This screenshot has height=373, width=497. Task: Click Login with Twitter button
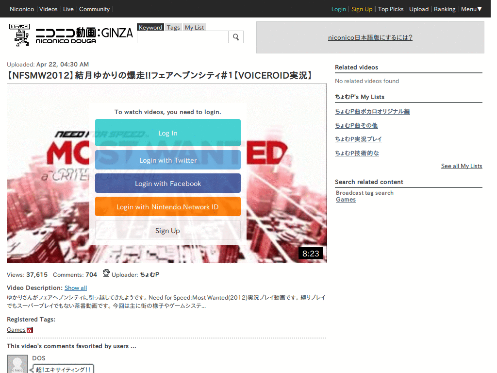pos(168,160)
